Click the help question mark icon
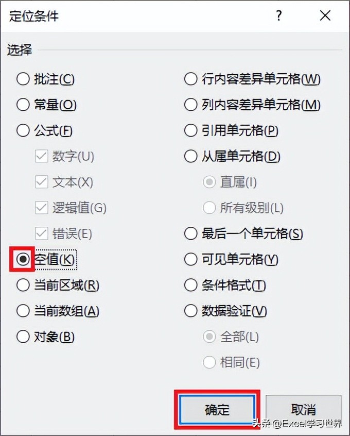The width and height of the screenshot is (350, 436). [x=279, y=15]
